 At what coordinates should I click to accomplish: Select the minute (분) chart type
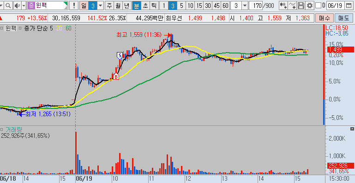(136, 6)
